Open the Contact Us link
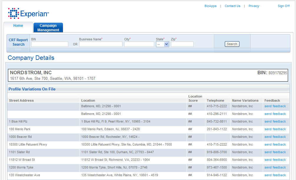The height and width of the screenshot is (180, 296). [232, 6]
